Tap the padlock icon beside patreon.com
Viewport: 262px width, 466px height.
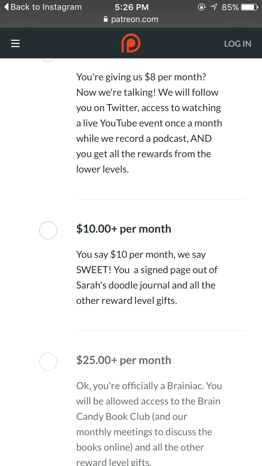tap(106, 20)
